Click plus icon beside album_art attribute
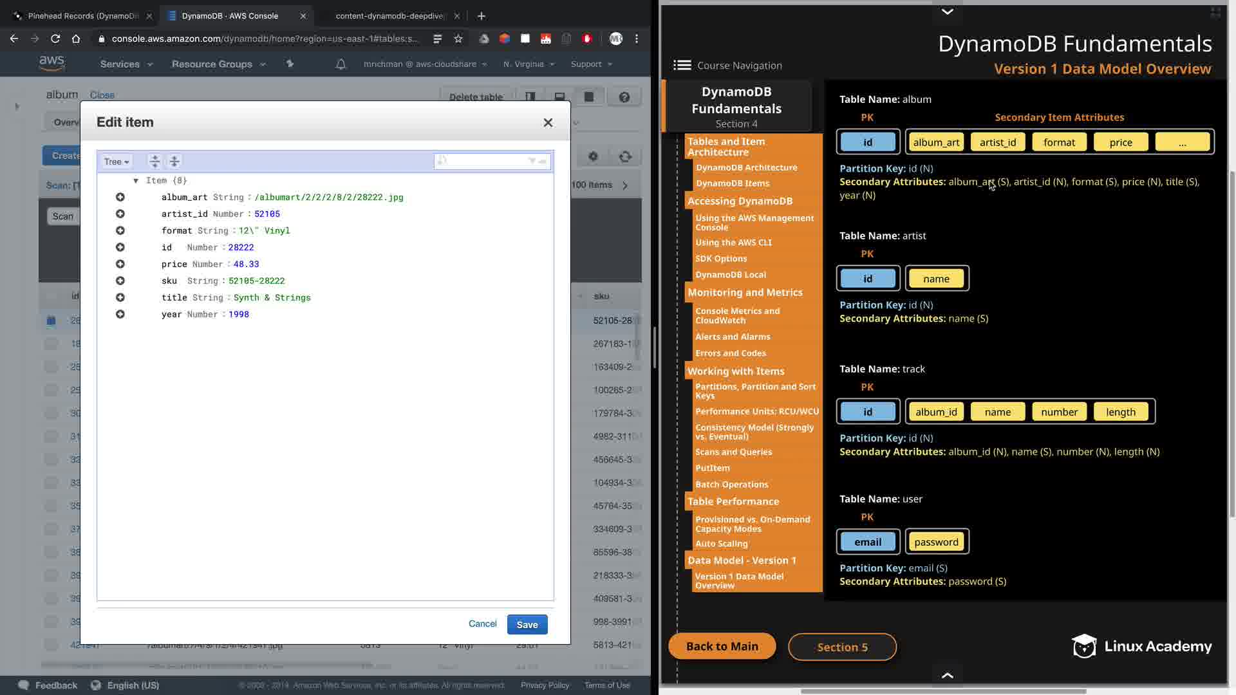This screenshot has width=1236, height=695. [120, 197]
